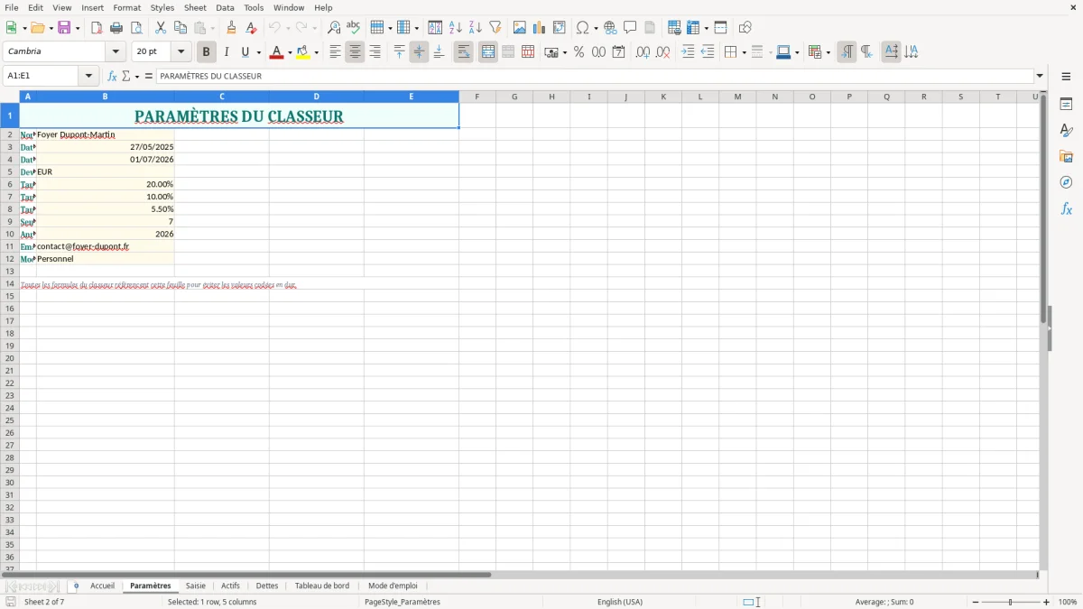
Task: Export directly as PDF
Action: [97, 28]
